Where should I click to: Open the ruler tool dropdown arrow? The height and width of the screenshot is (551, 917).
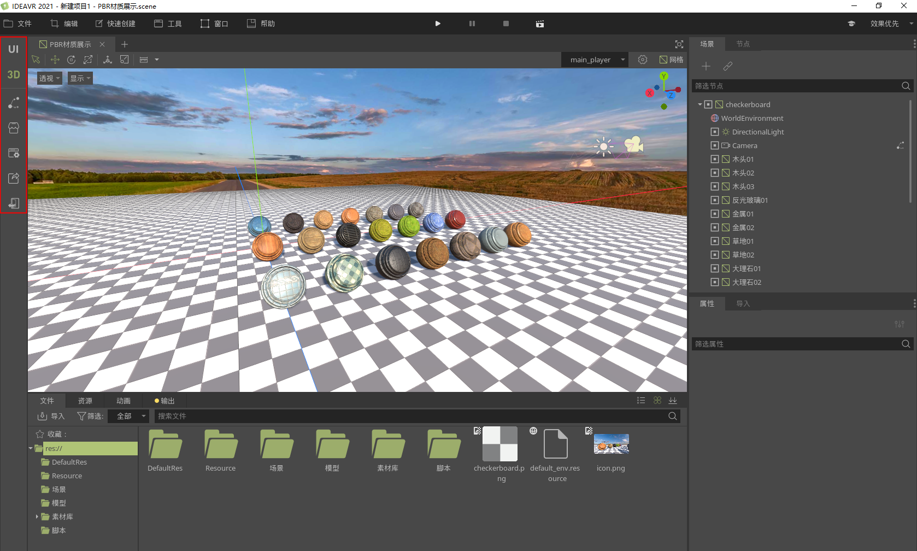(157, 60)
